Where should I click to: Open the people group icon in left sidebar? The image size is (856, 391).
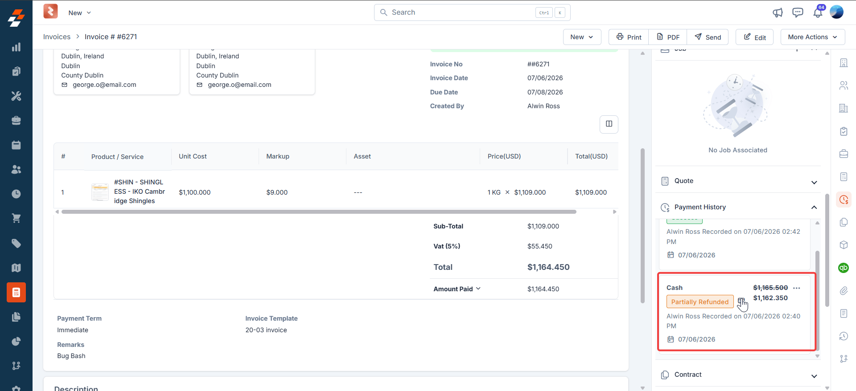[16, 169]
